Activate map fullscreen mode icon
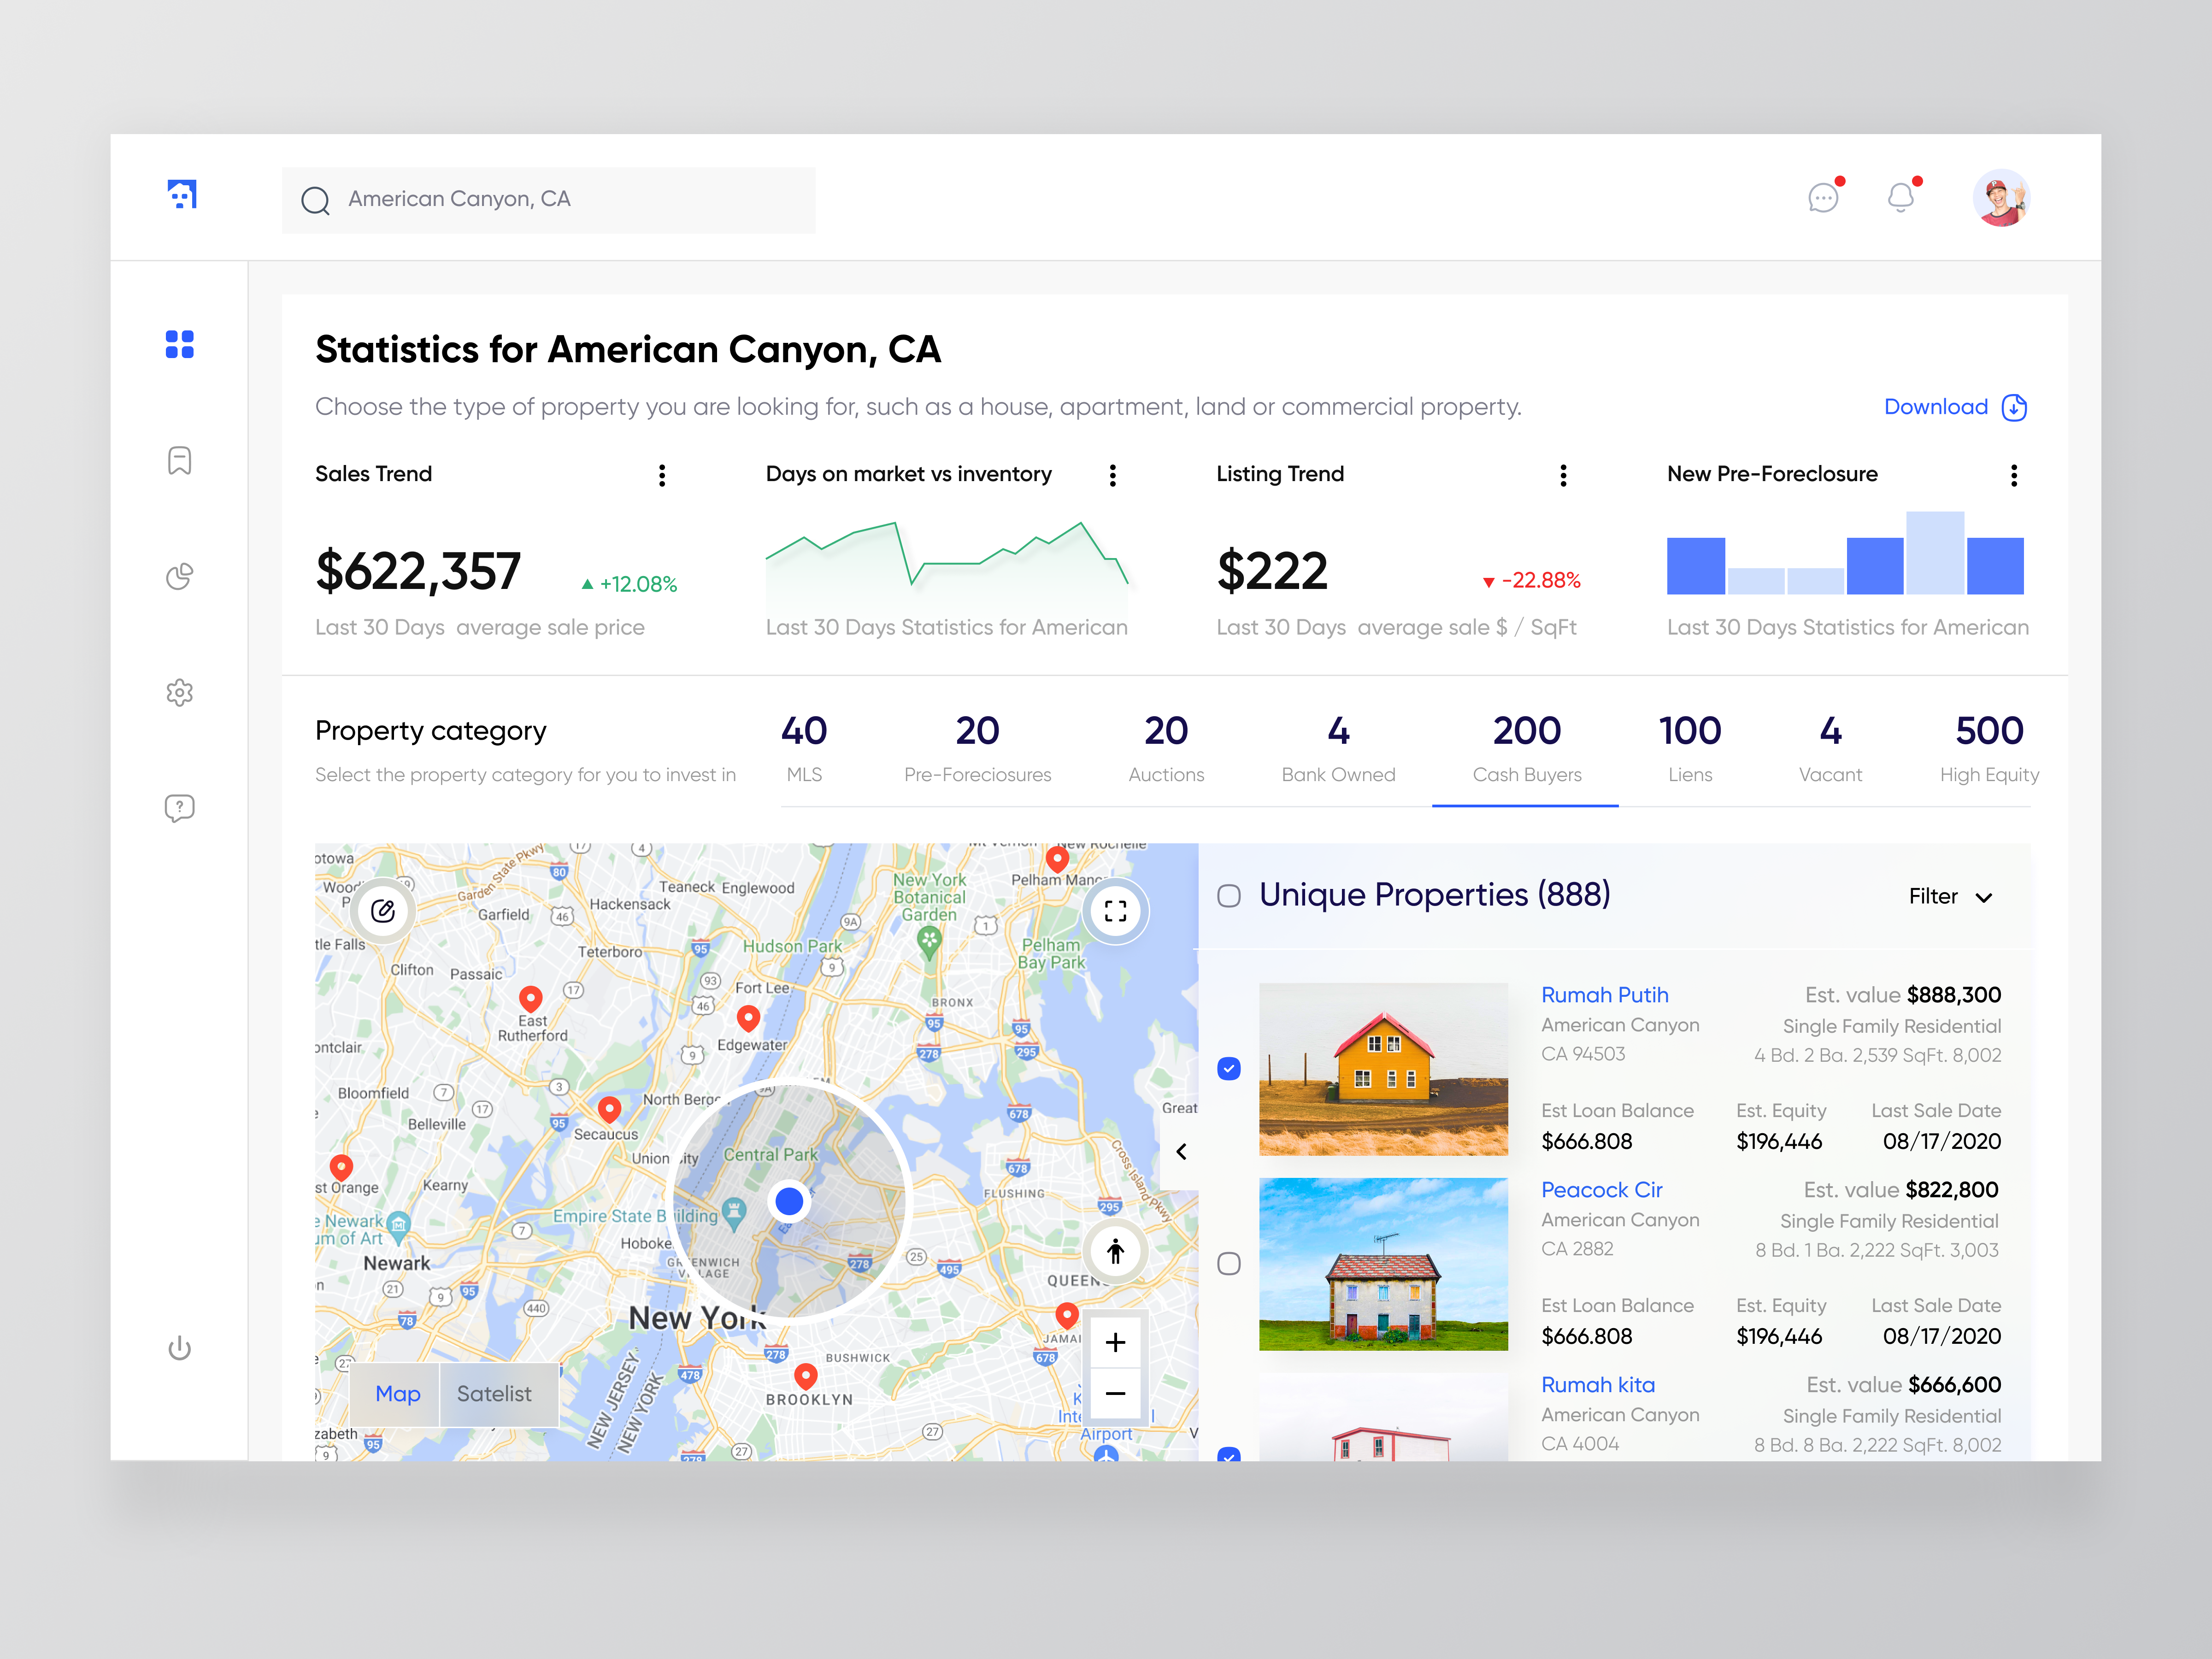This screenshot has width=2212, height=1659. point(1115,911)
